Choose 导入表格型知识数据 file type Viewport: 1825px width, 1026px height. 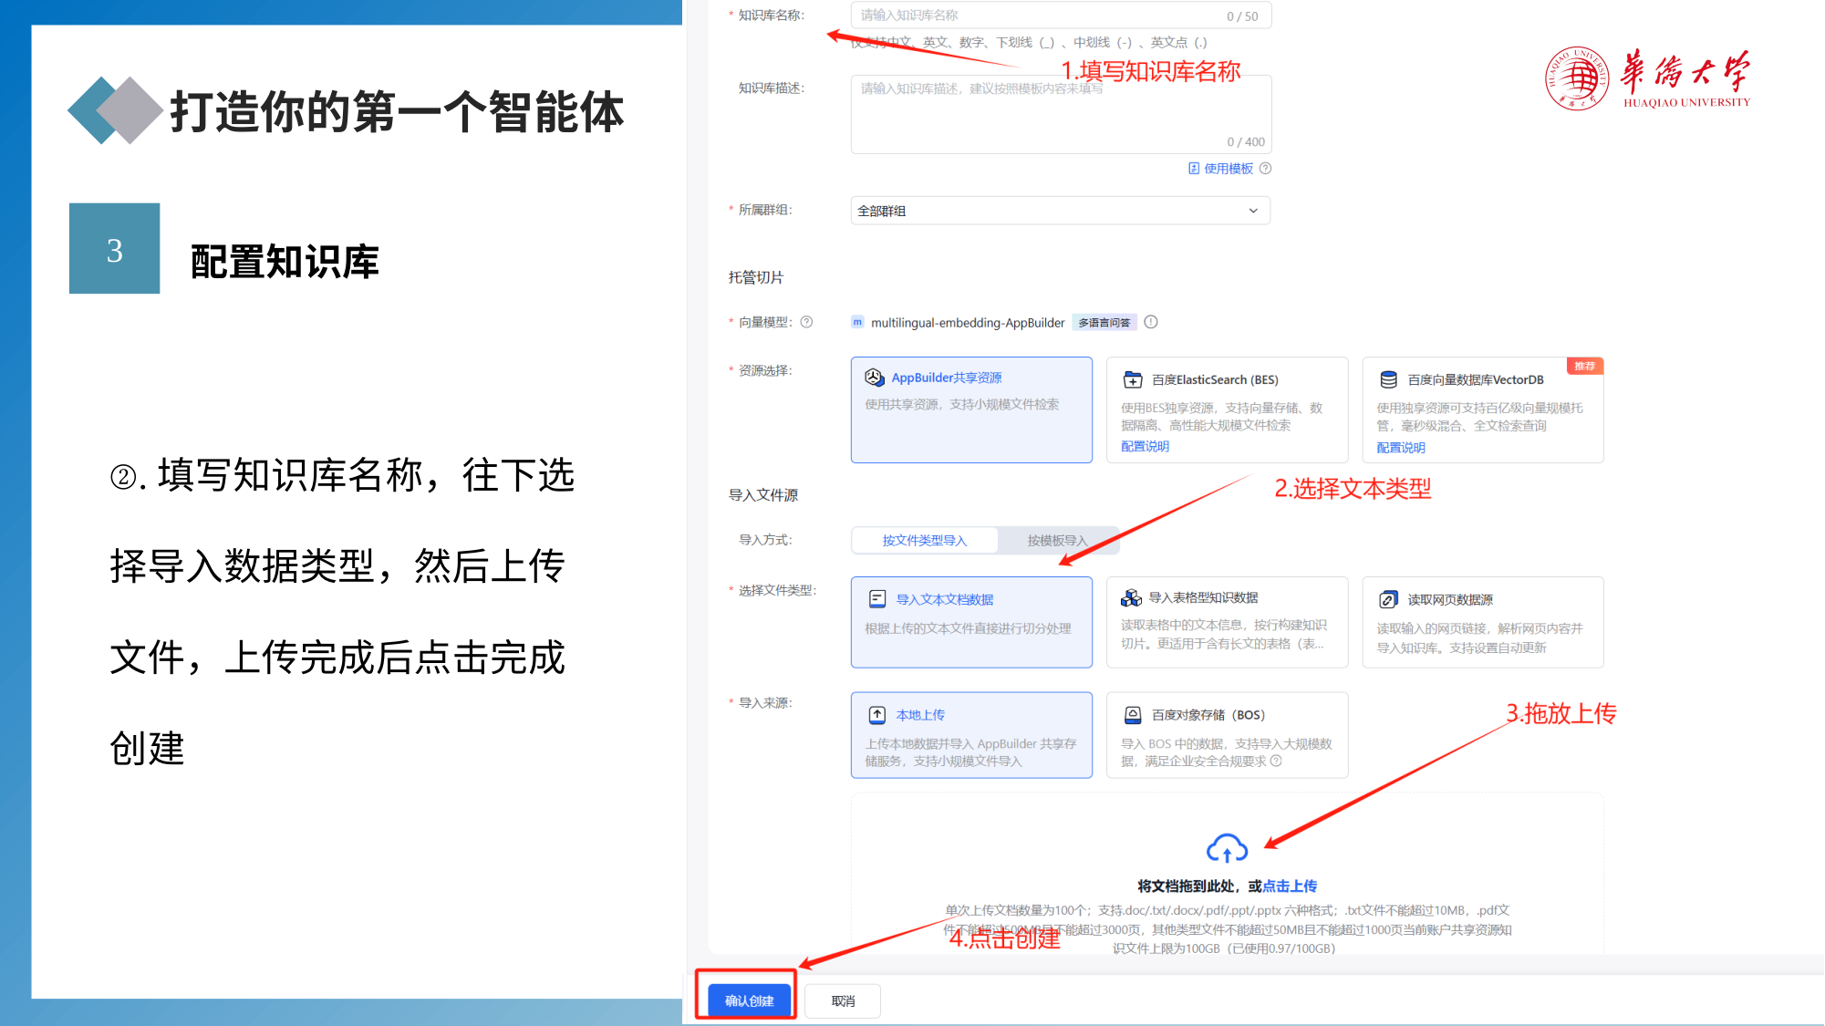pyautogui.click(x=1227, y=622)
